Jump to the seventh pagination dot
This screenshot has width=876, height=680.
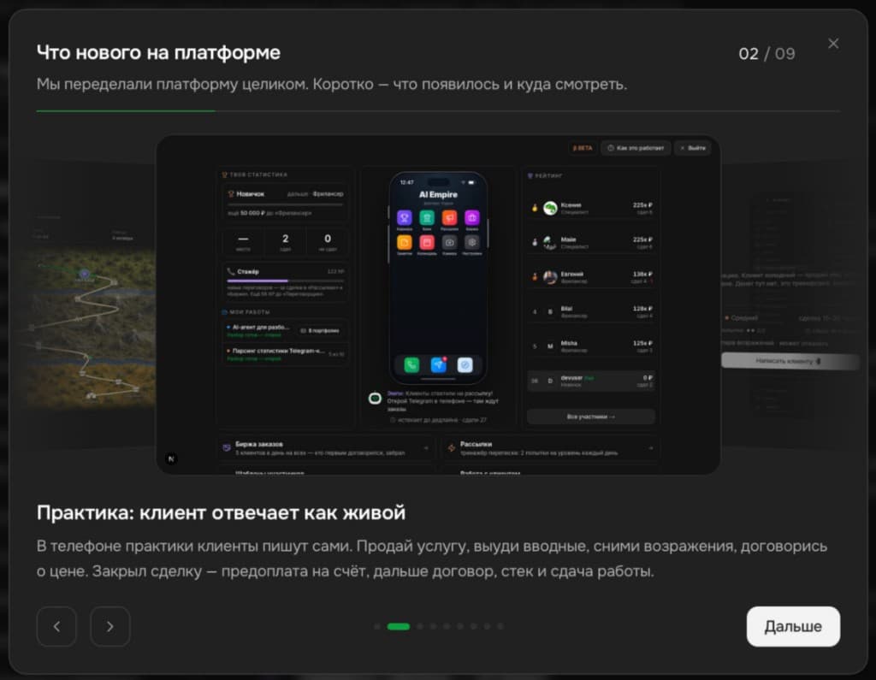point(474,626)
